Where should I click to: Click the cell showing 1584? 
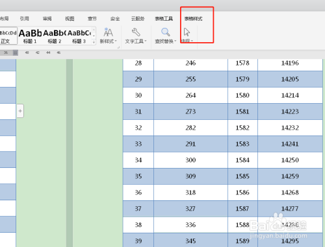point(242,160)
